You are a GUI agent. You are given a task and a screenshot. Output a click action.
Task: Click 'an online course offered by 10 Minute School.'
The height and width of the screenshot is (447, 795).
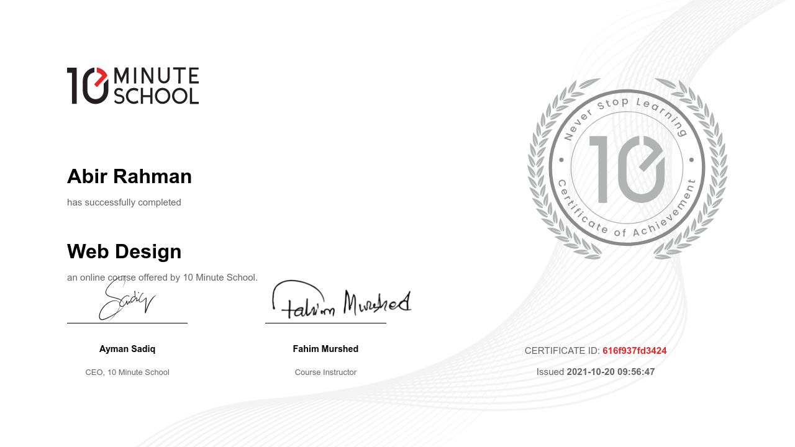(x=162, y=278)
